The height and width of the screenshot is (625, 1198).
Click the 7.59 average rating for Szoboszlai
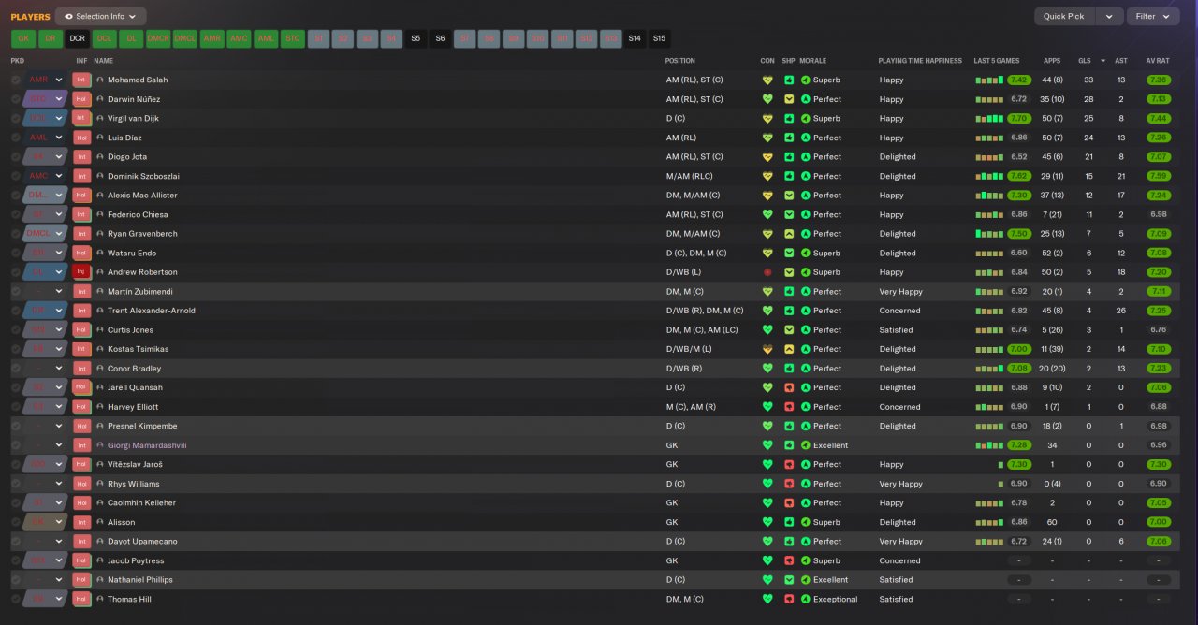click(x=1159, y=176)
